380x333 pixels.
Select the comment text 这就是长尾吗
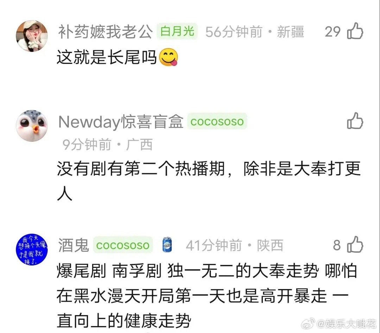coord(107,57)
